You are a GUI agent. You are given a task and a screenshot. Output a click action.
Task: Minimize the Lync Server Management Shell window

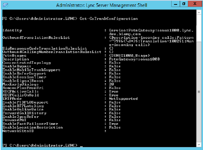tap(176, 4)
